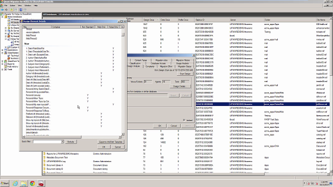Click the blue Help toolbar icon
The image size is (333, 187).
click(21, 10)
